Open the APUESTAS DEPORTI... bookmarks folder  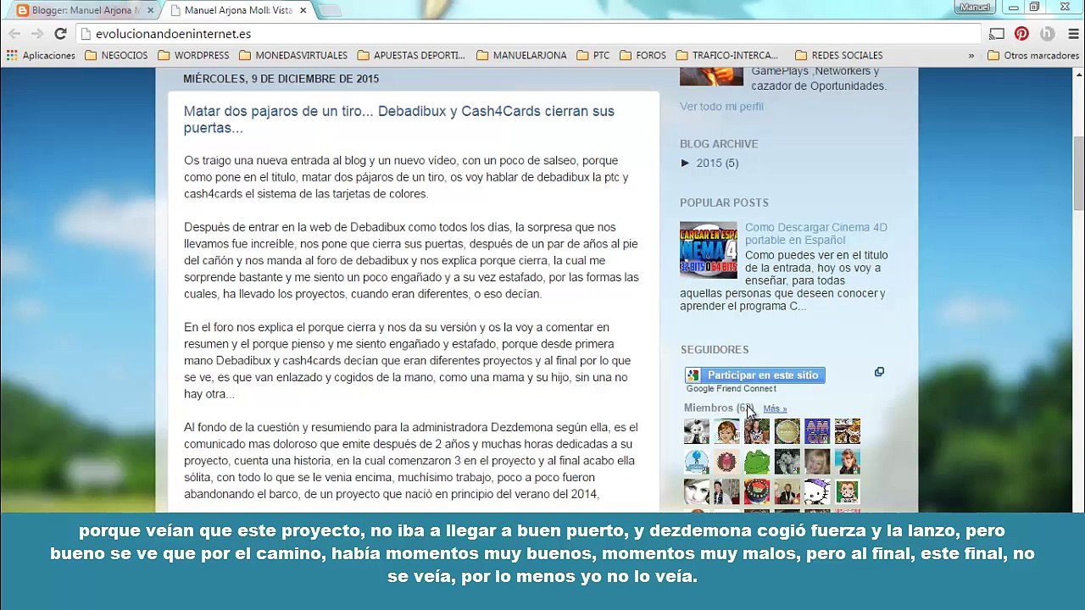[x=411, y=55]
